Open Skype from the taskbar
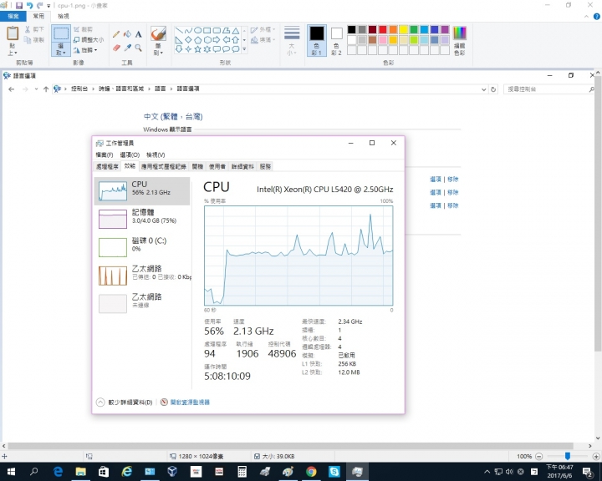 [334, 472]
